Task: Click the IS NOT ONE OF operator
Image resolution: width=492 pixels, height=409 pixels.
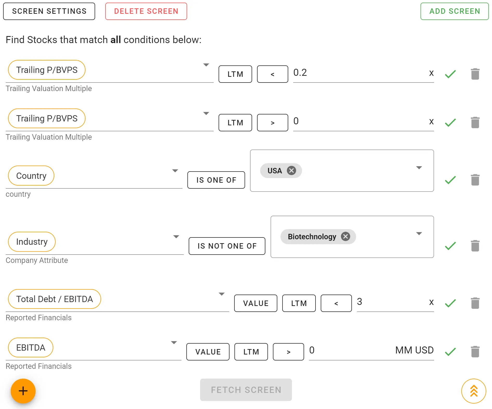Action: [227, 246]
